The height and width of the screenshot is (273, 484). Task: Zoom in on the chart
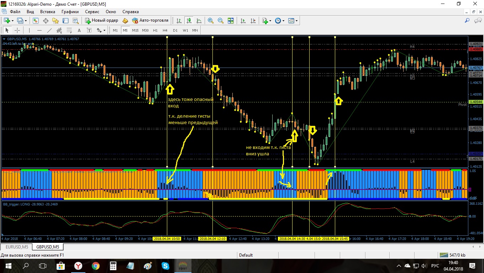pyautogui.click(x=211, y=21)
